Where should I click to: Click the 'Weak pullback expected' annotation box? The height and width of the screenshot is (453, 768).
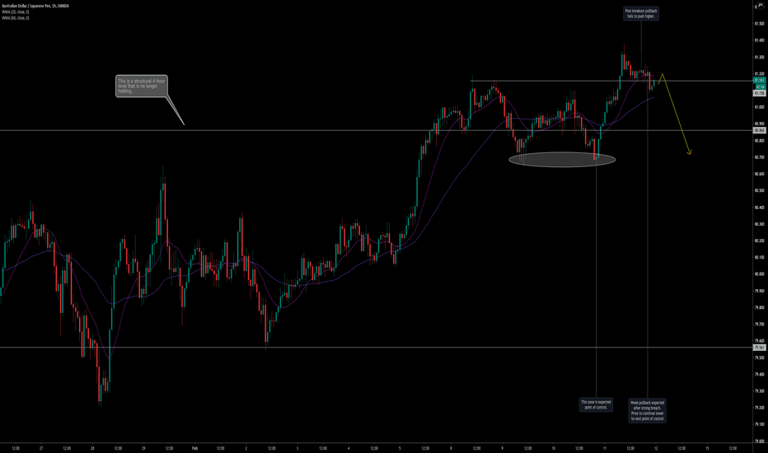pos(648,410)
